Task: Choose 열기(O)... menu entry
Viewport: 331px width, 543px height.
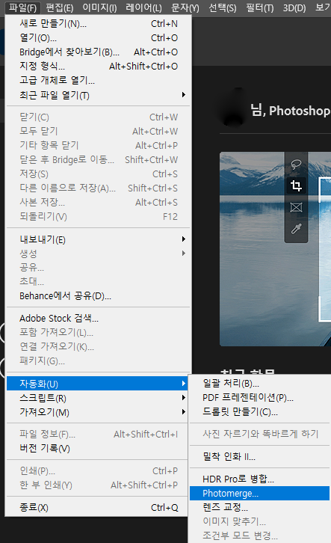Action: [x=99, y=37]
